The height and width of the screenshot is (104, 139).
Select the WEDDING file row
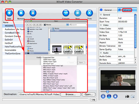click(x=13, y=26)
